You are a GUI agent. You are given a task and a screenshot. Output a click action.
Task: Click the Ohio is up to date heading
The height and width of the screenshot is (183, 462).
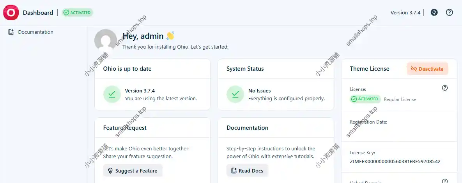point(127,69)
